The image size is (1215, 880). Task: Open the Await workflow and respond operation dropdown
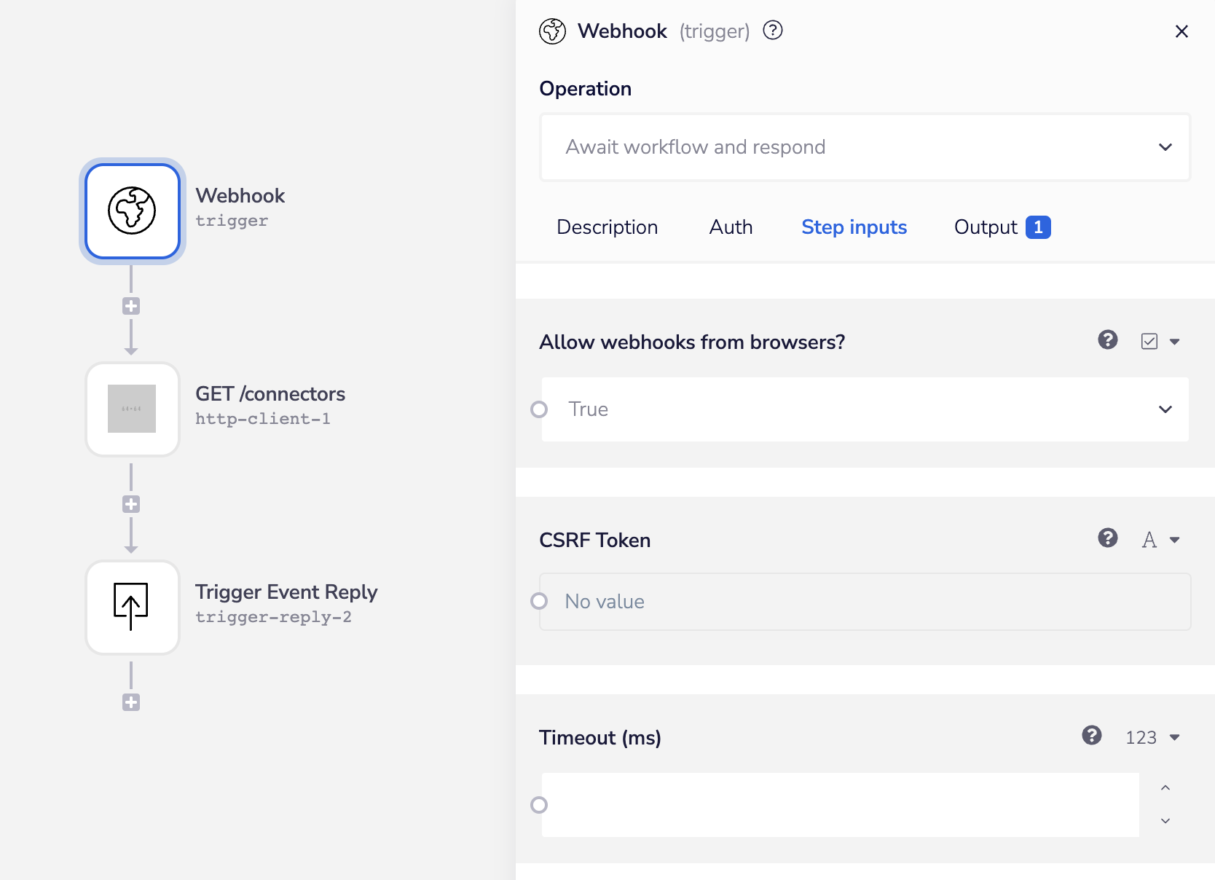tap(864, 147)
